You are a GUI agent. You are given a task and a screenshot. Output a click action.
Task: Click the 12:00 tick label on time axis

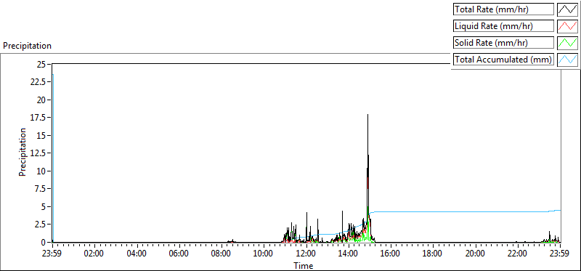click(306, 254)
